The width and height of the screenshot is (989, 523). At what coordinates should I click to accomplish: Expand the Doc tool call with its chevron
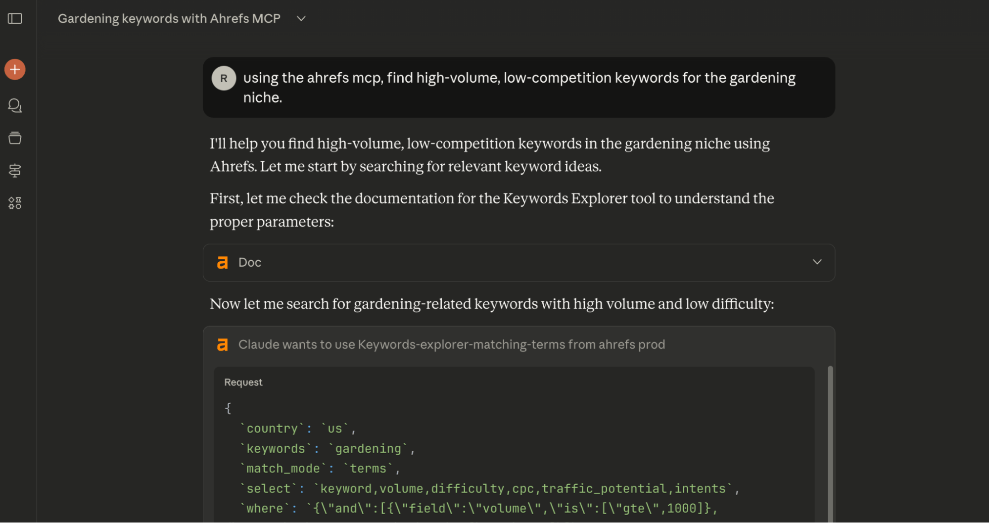coord(817,262)
